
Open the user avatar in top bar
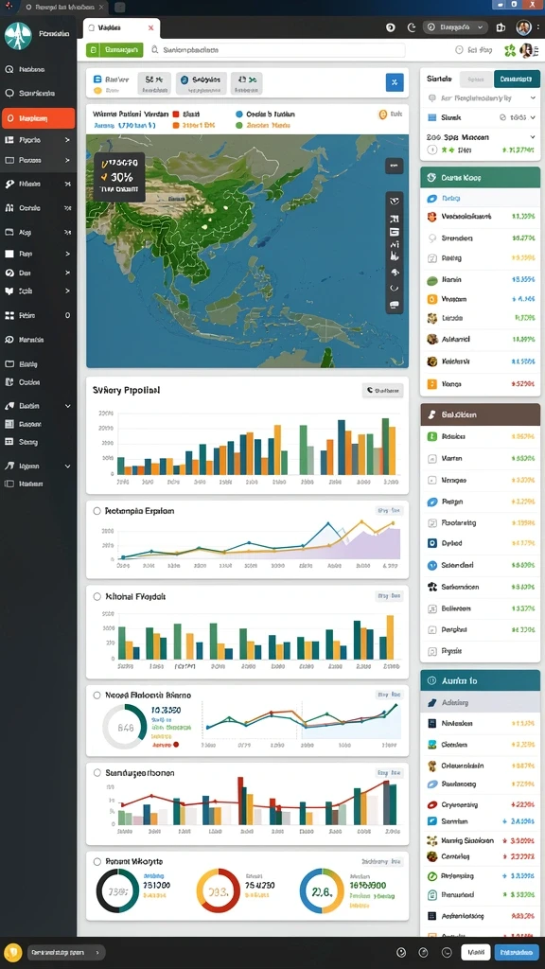click(523, 27)
